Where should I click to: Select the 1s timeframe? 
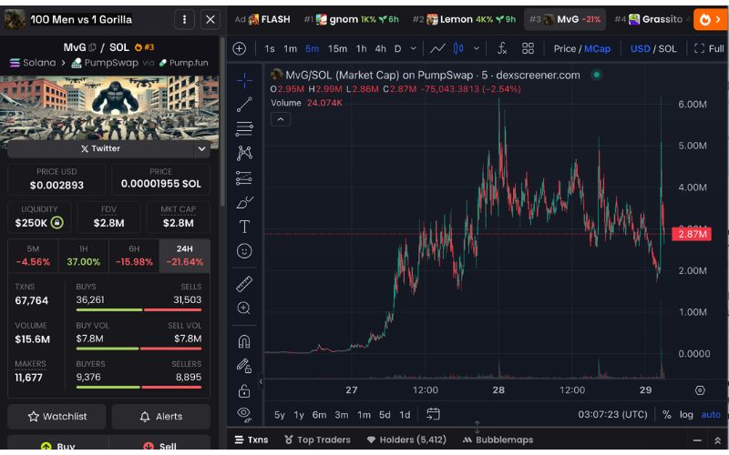(x=269, y=48)
